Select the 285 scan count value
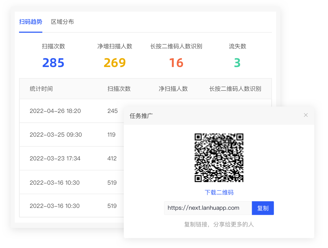Screen dimensions: 328x248 (x=53, y=63)
